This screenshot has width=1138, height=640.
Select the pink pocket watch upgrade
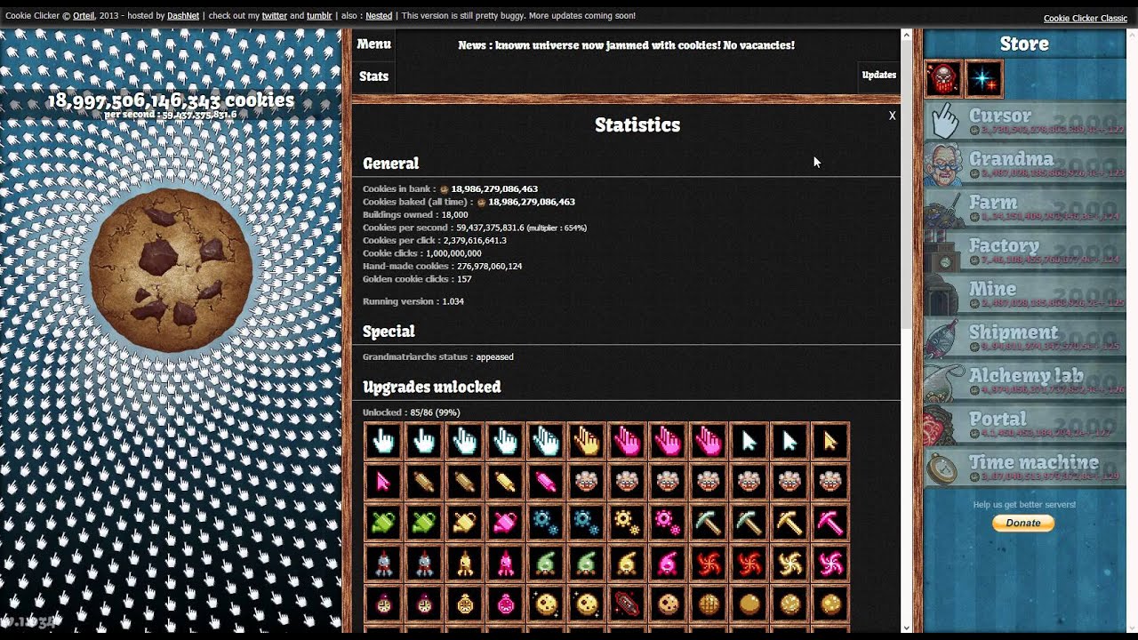[x=505, y=604]
